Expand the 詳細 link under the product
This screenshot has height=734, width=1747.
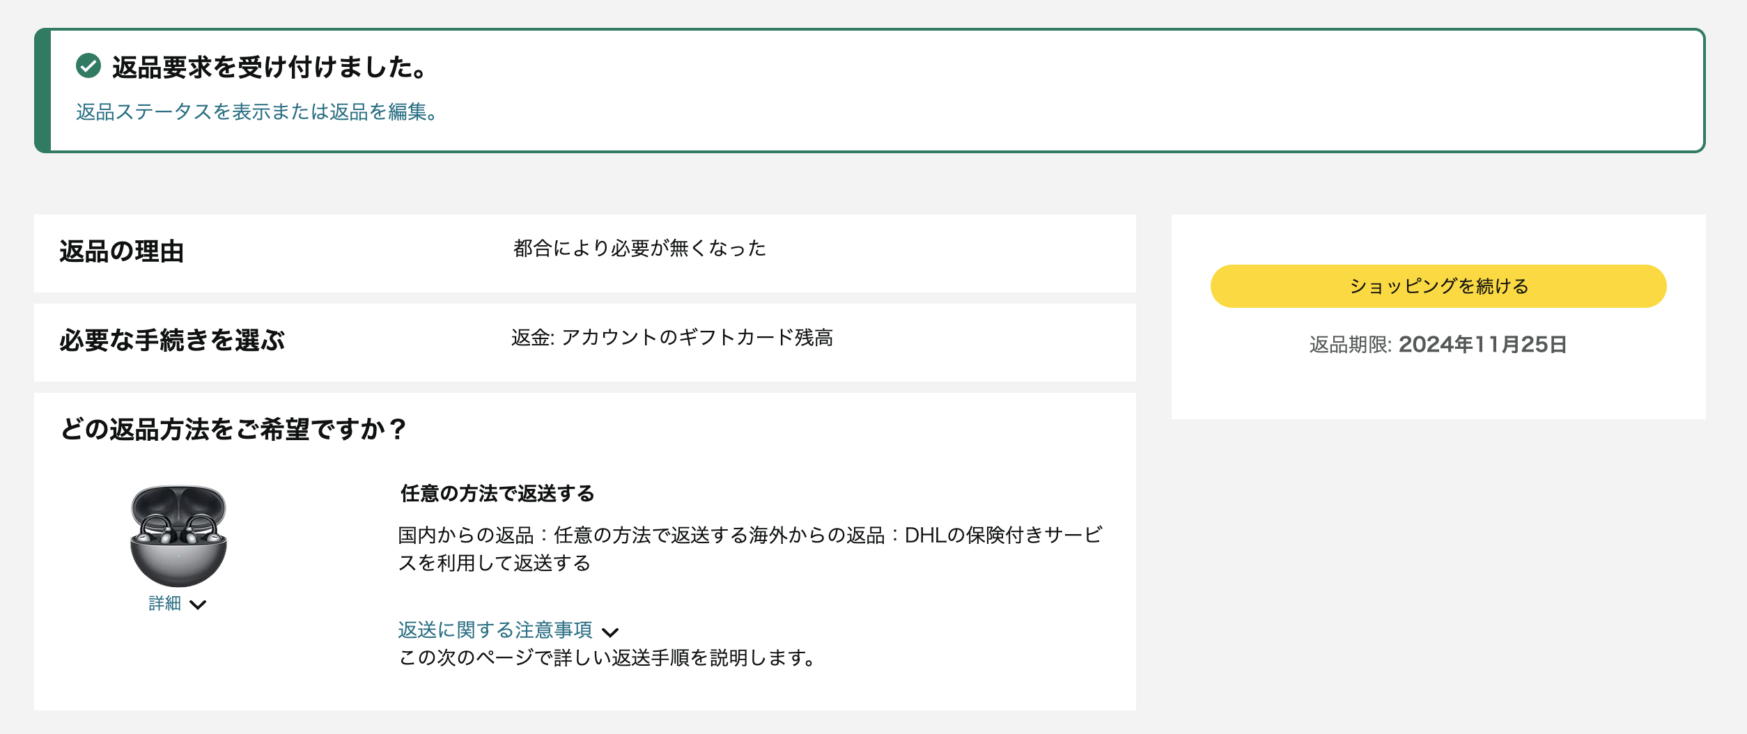tap(165, 604)
